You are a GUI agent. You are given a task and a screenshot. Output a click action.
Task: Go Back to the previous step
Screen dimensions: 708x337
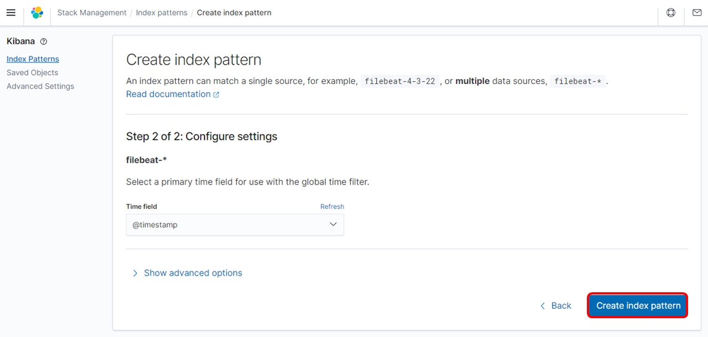coord(561,306)
